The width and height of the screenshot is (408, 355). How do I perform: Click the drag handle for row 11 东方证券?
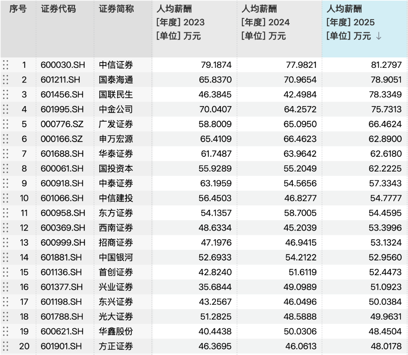point(6,213)
